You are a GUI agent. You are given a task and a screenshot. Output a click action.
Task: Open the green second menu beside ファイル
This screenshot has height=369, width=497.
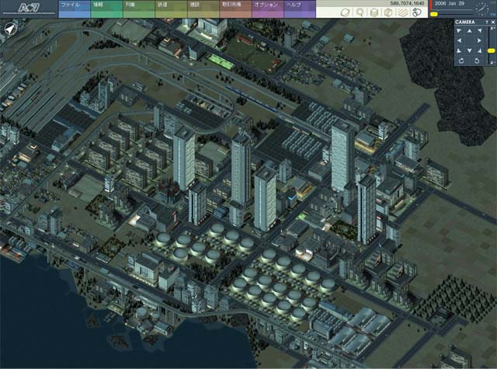[106, 9]
